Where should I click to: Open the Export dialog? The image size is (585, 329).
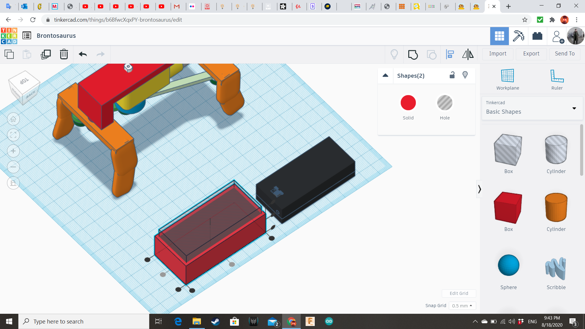[531, 54]
